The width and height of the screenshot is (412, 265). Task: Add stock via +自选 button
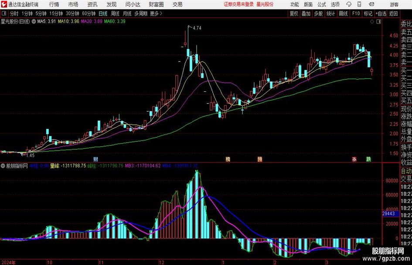381,13
